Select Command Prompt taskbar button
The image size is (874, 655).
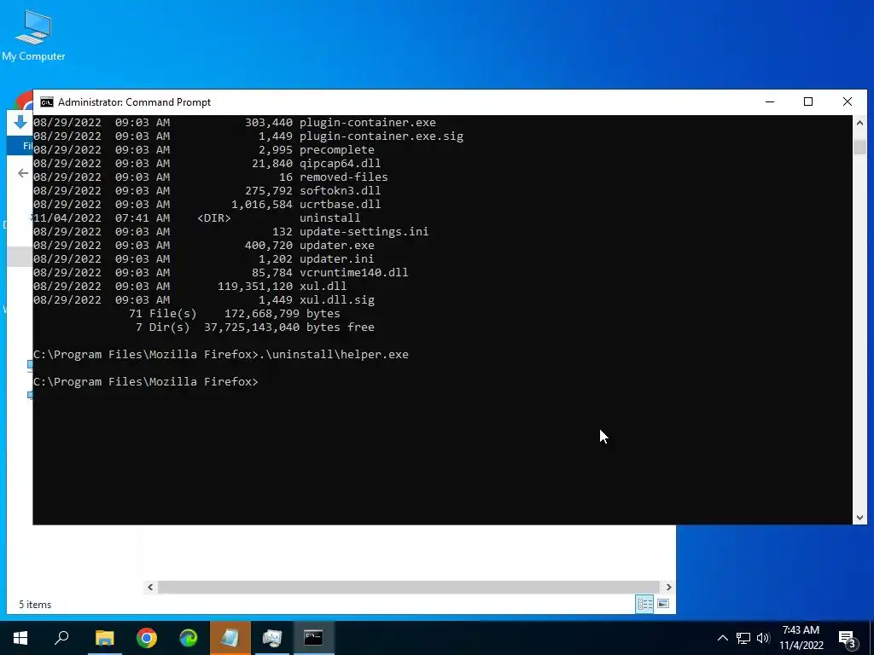click(x=314, y=638)
